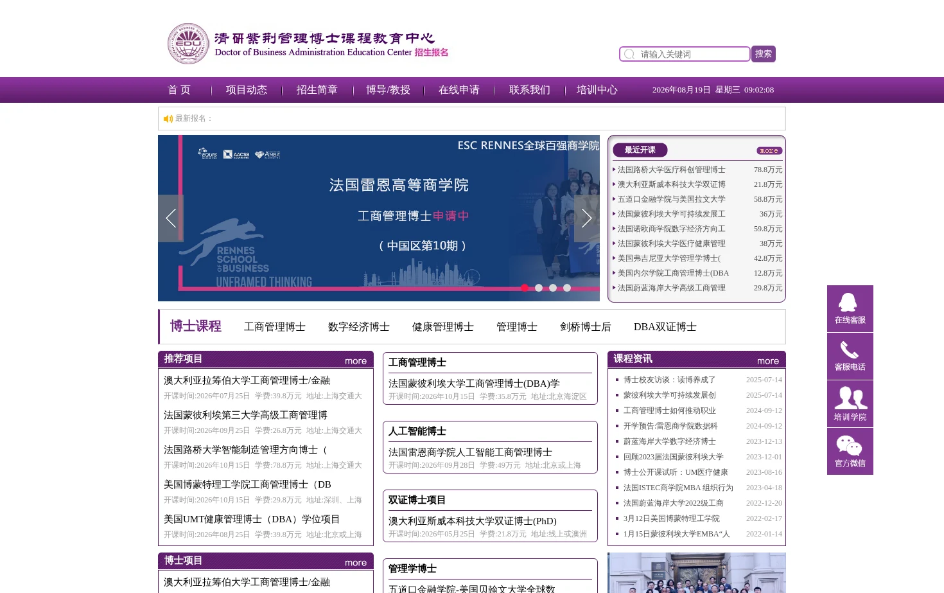Open news 法国ISTEC商学院MBA 组织行为
Viewport: 944px width, 593px height.
[x=678, y=488]
